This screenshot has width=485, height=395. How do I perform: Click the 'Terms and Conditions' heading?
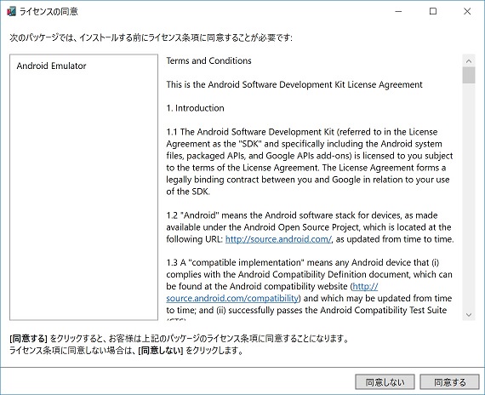(208, 60)
